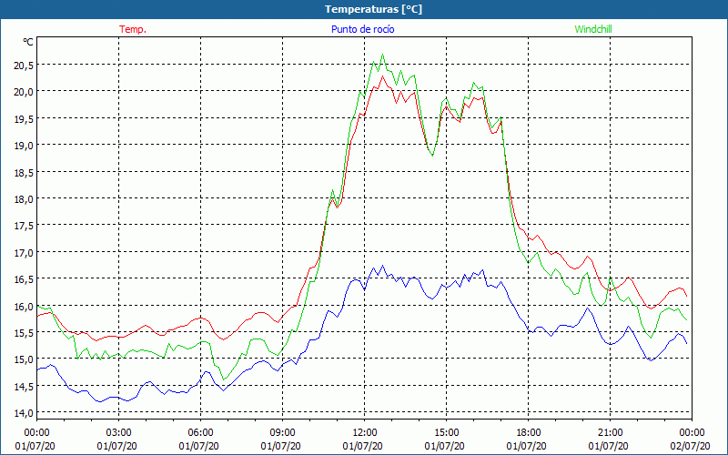Click the '01/07/20' date under 09:00
Image resolution: width=728 pixels, height=455 pixels.
point(280,446)
